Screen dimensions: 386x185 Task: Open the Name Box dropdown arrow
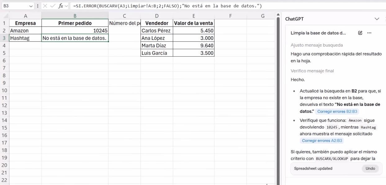[31, 6]
